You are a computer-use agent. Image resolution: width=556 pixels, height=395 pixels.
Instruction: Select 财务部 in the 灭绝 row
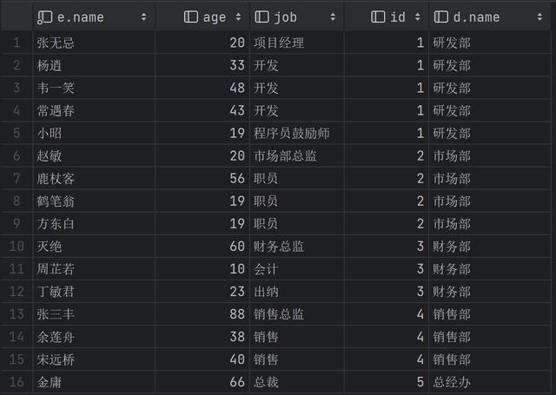coord(452,247)
